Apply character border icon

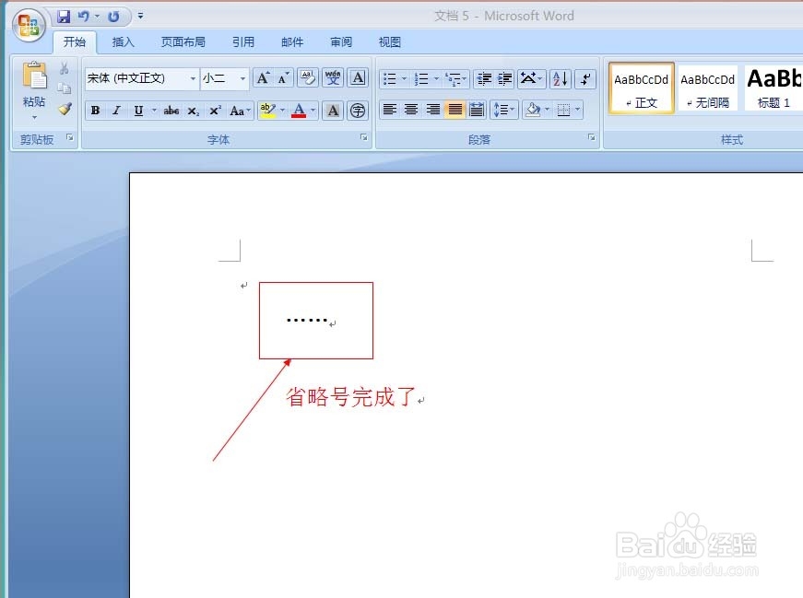click(x=358, y=78)
